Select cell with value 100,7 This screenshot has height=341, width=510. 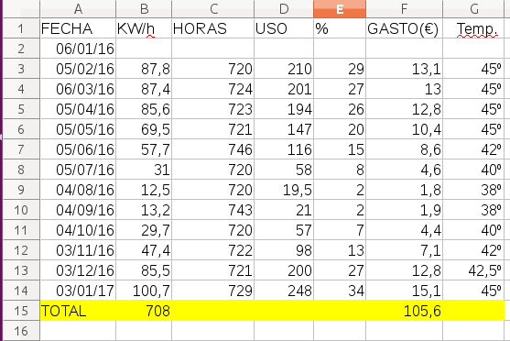tap(144, 291)
